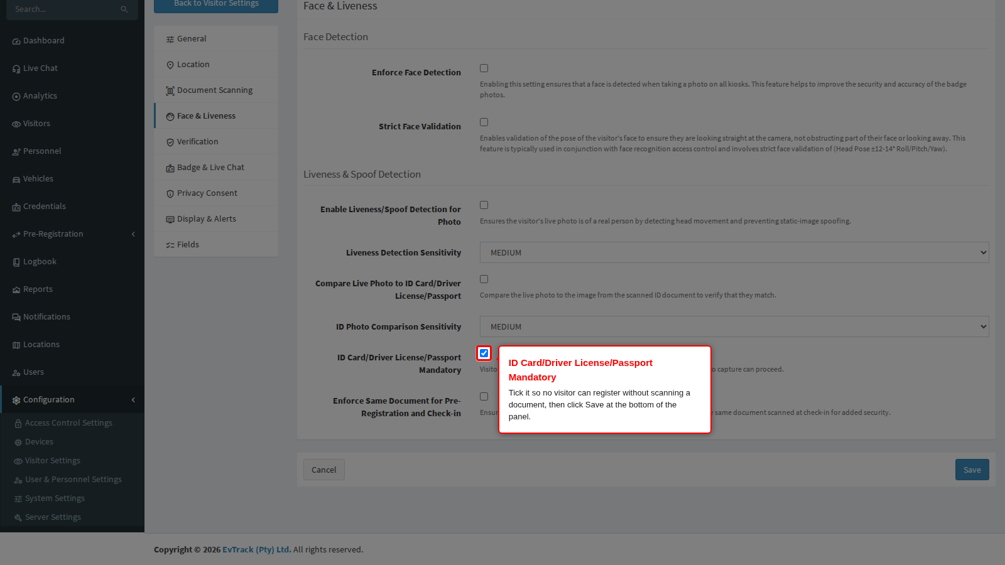
Task: Click the Save button
Action: pos(972,470)
